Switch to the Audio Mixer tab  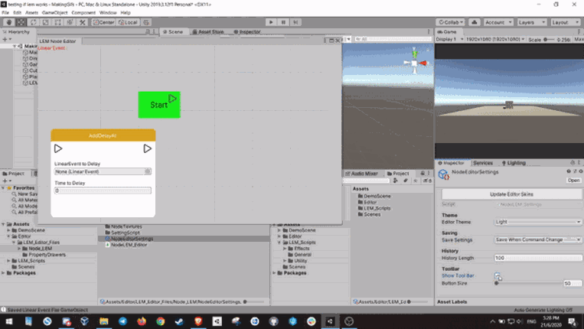pos(361,174)
